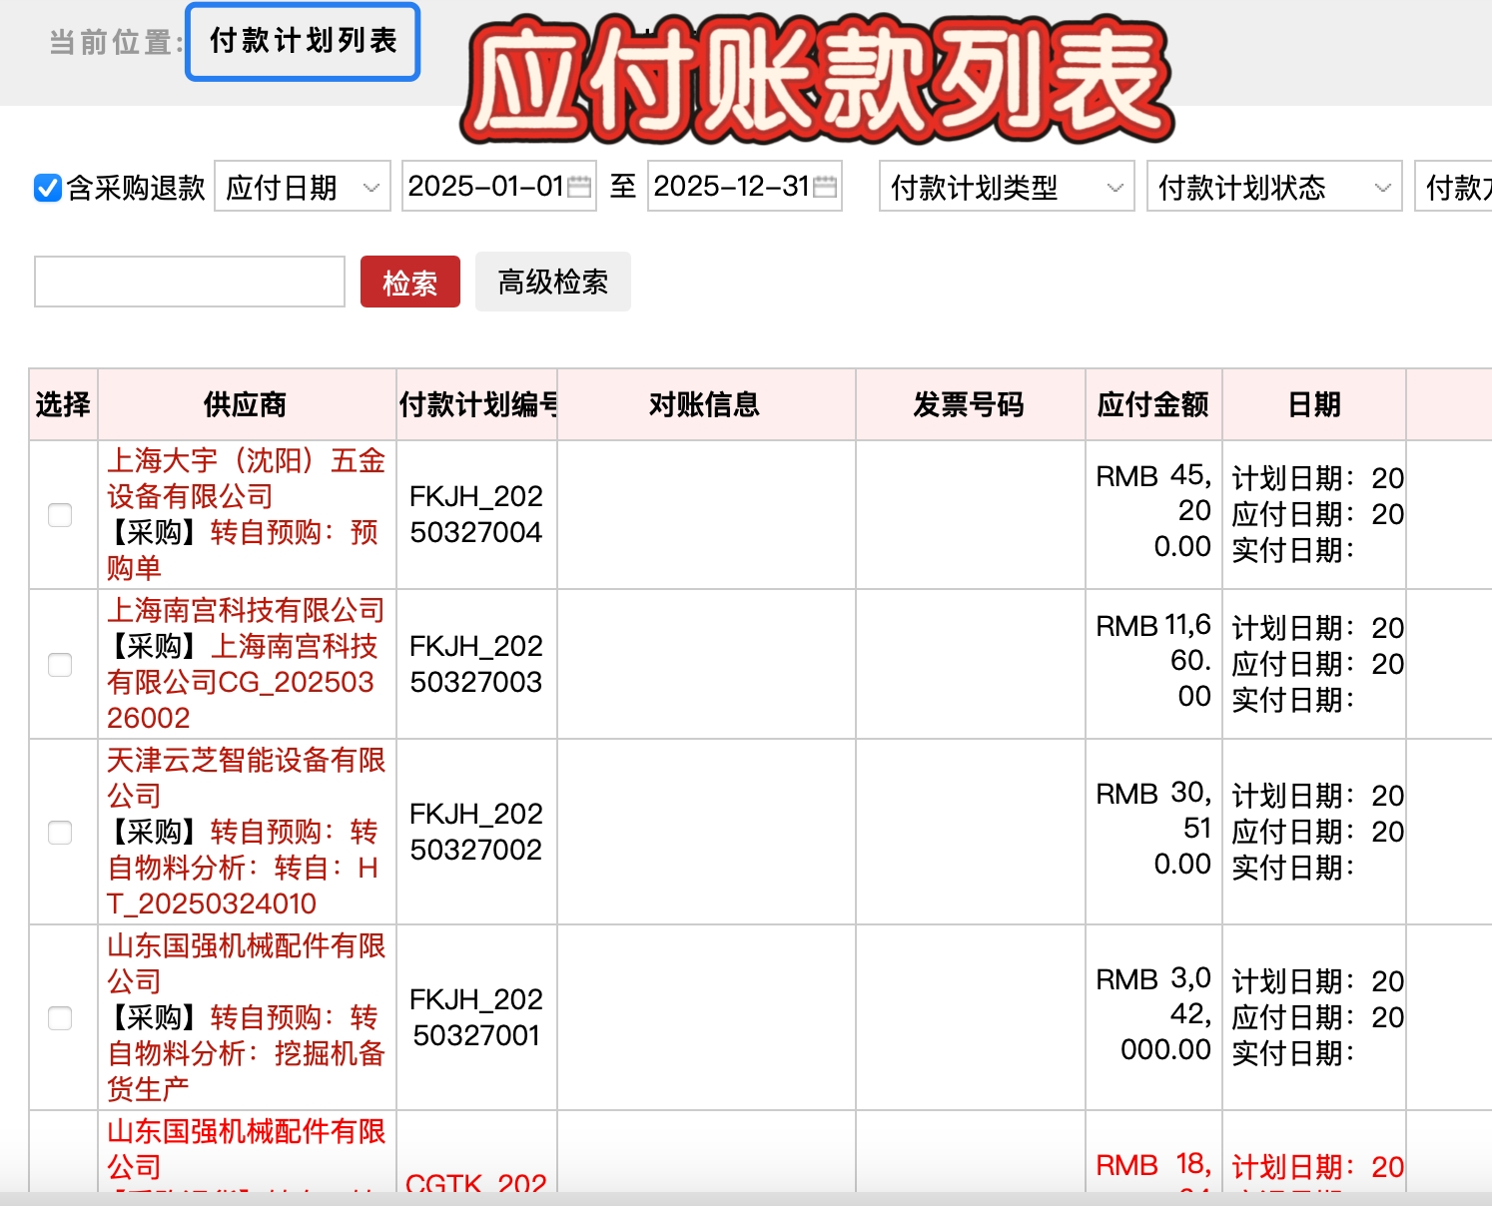Click the 对账信息 column header

(705, 404)
